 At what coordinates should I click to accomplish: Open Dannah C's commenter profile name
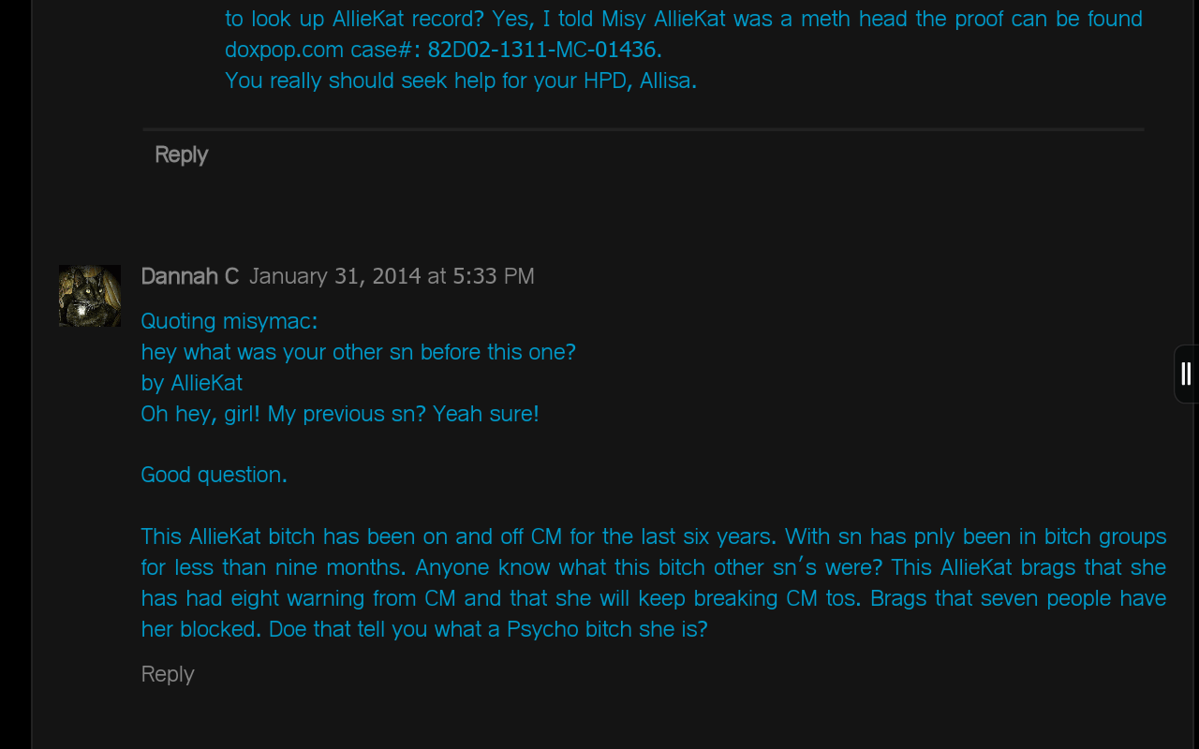(x=189, y=276)
